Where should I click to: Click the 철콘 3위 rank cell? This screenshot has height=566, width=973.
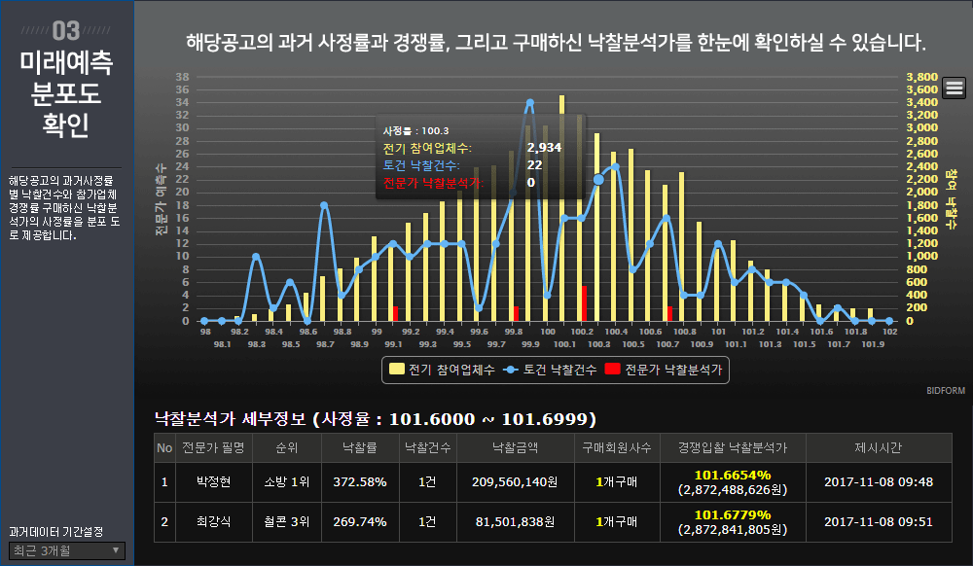pyautogui.click(x=287, y=522)
